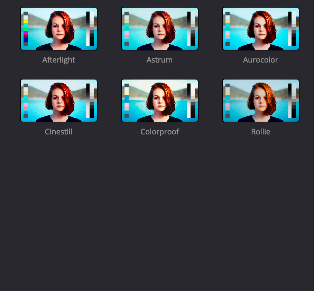Select the Astrum filter thumbnail
Screen dimensions: 314x291
[x=159, y=28]
